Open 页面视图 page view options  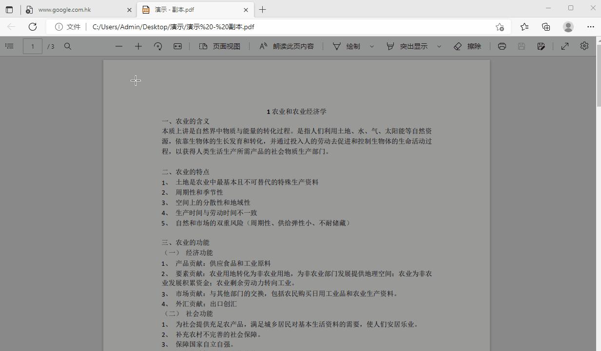pos(220,46)
